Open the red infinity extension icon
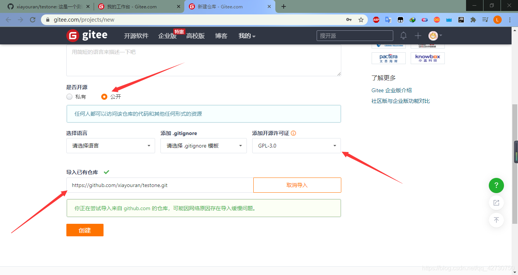Screen dimensions: 518x275 437,20
